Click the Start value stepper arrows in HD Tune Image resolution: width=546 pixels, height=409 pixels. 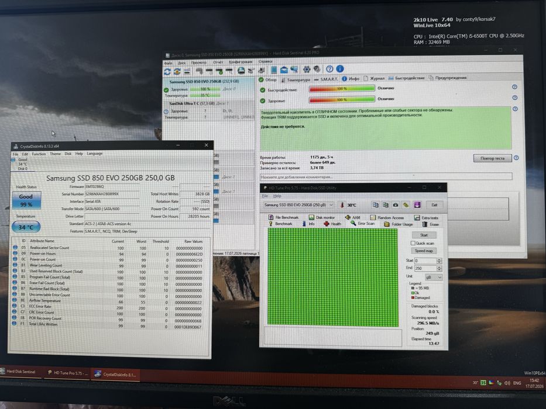(x=439, y=261)
